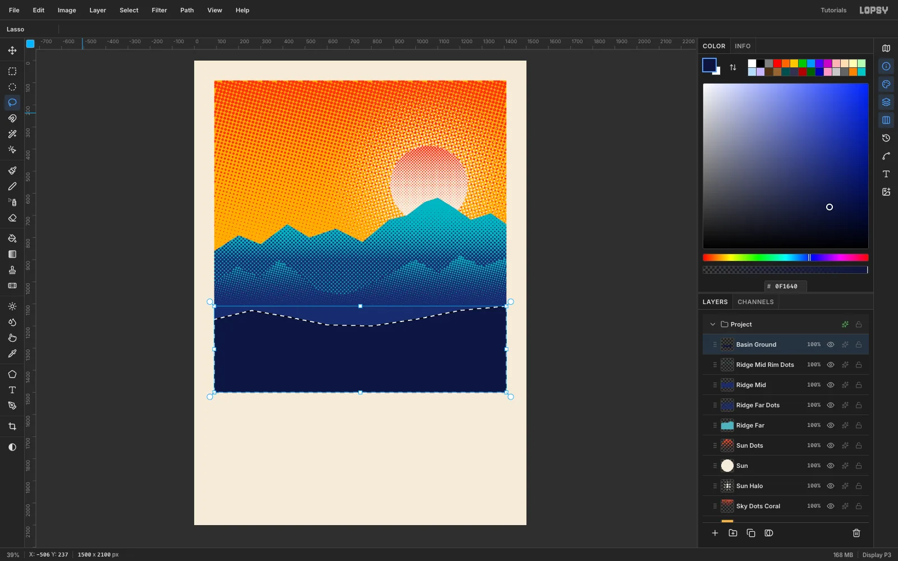Viewport: 898px width, 561px height.
Task: Select the Eraser tool
Action: pos(12,218)
